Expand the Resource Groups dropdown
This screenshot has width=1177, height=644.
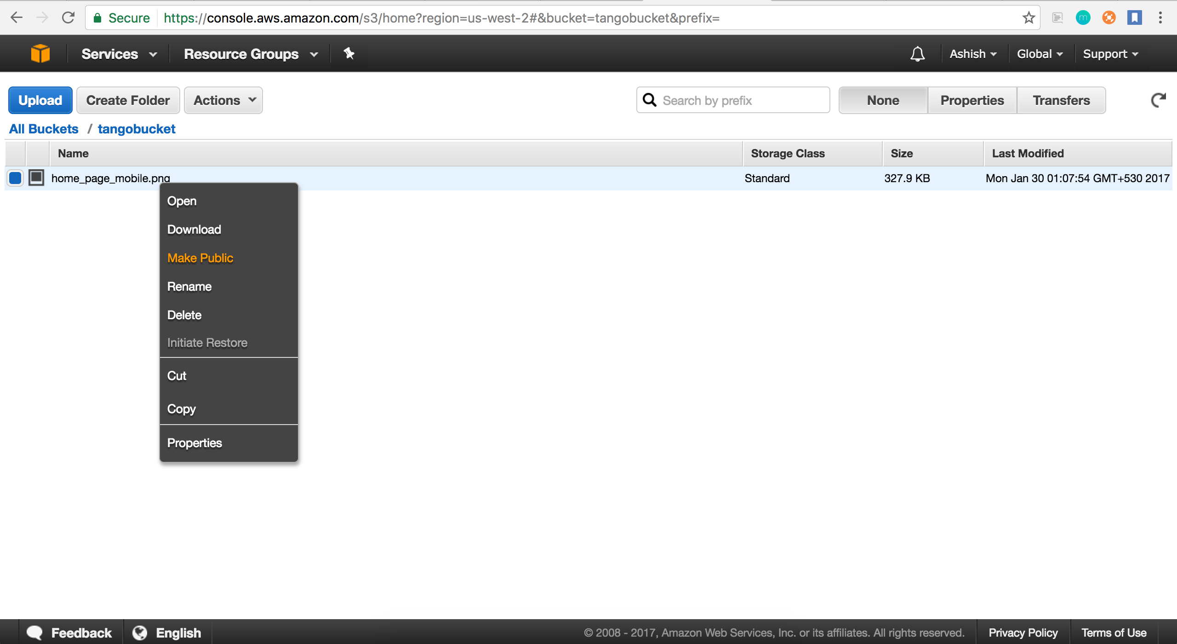point(251,54)
